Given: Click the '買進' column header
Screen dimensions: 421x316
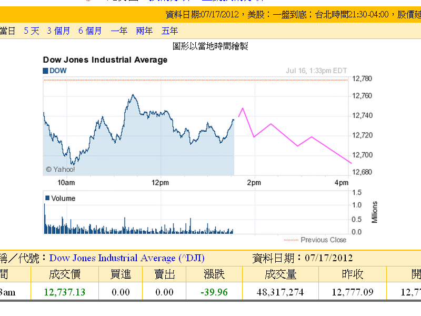Looking at the screenshot, I should click(121, 274).
